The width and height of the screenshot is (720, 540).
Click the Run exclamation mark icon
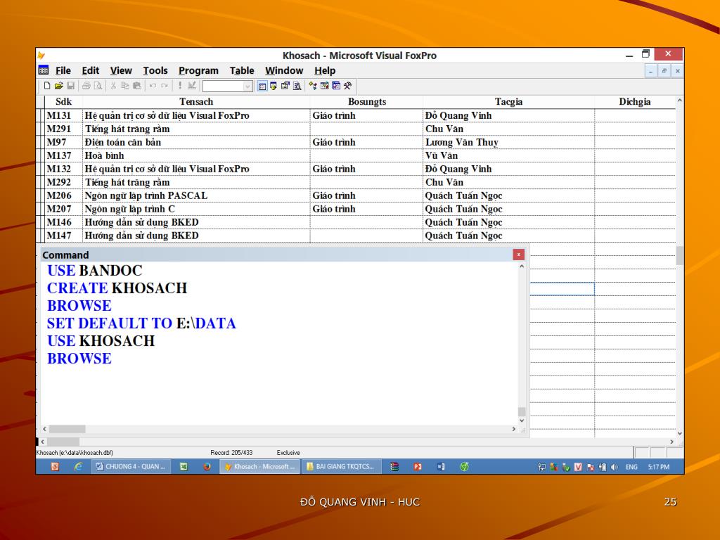[x=180, y=86]
